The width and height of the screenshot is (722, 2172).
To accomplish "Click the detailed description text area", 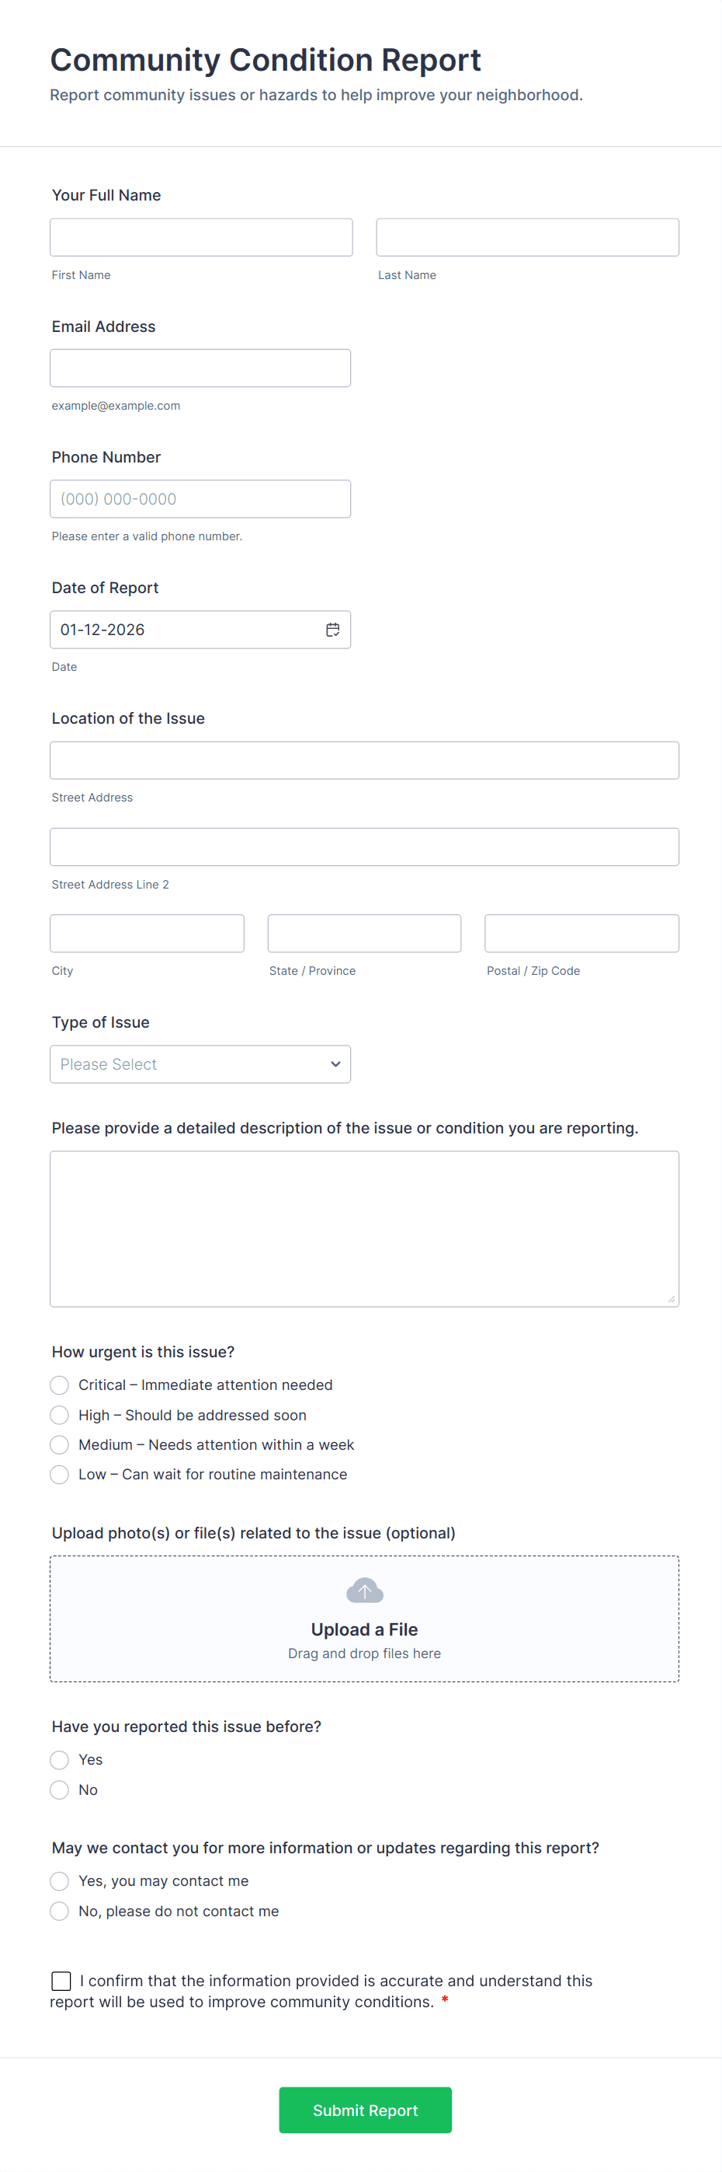I will pos(364,1227).
